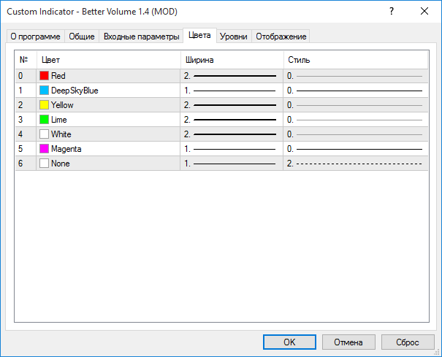
Task: Open style dropdown for Magenta row
Action: [x=355, y=149]
